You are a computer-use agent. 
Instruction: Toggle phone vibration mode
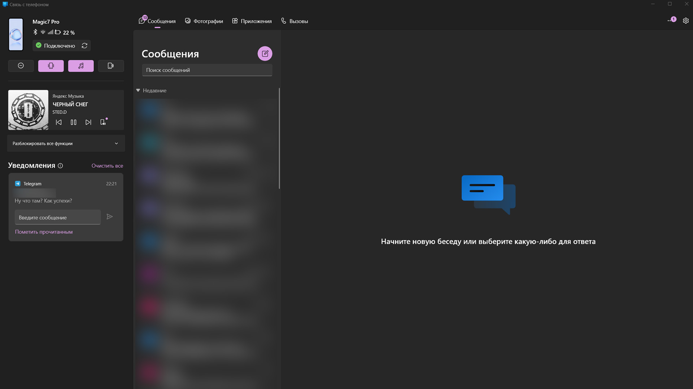point(51,66)
